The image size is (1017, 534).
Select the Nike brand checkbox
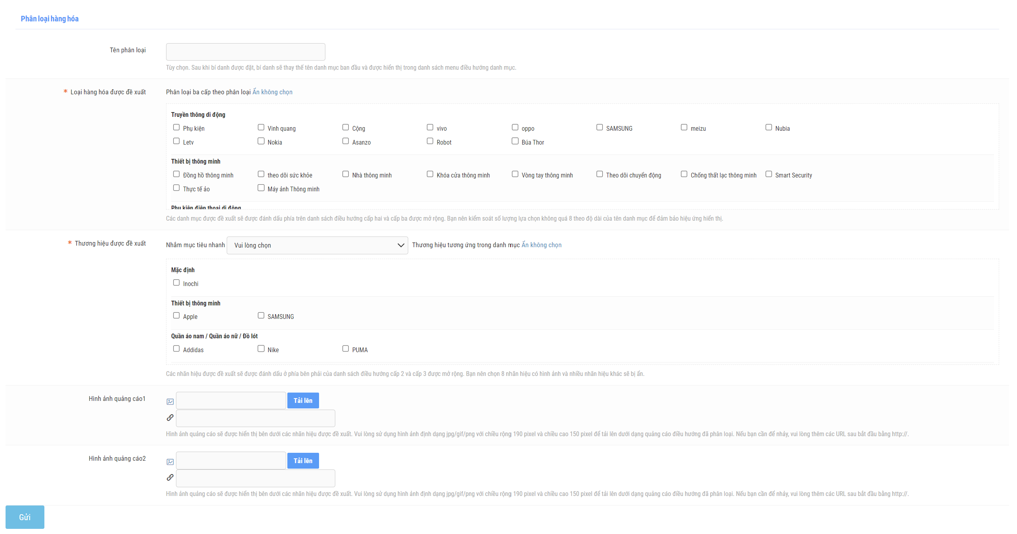pos(261,349)
